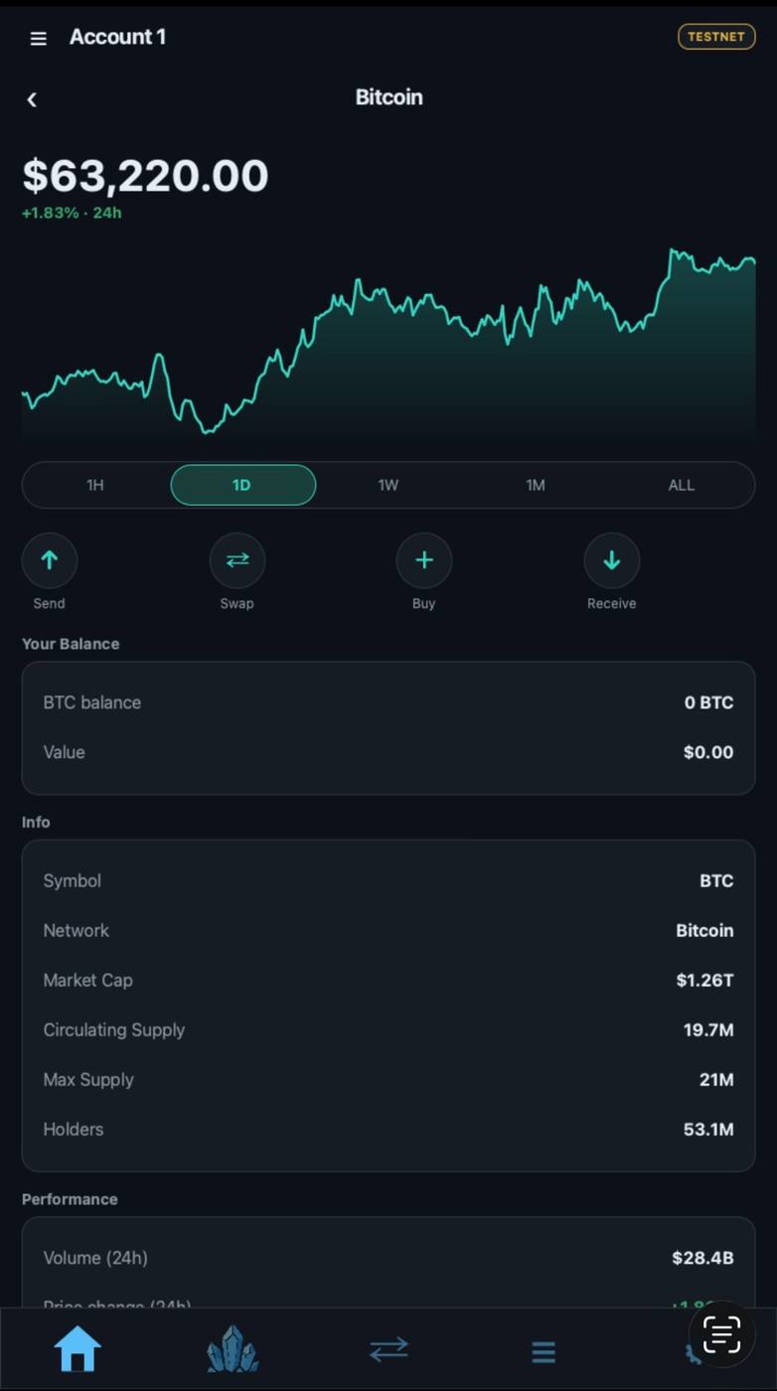Tap the Buy plus icon
Screen dimensions: 777x1391
[x=424, y=560]
